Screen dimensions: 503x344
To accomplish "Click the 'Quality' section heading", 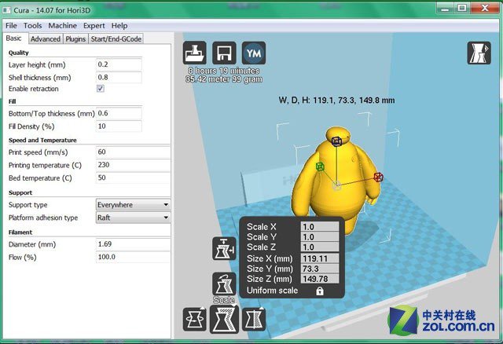I will point(19,53).
